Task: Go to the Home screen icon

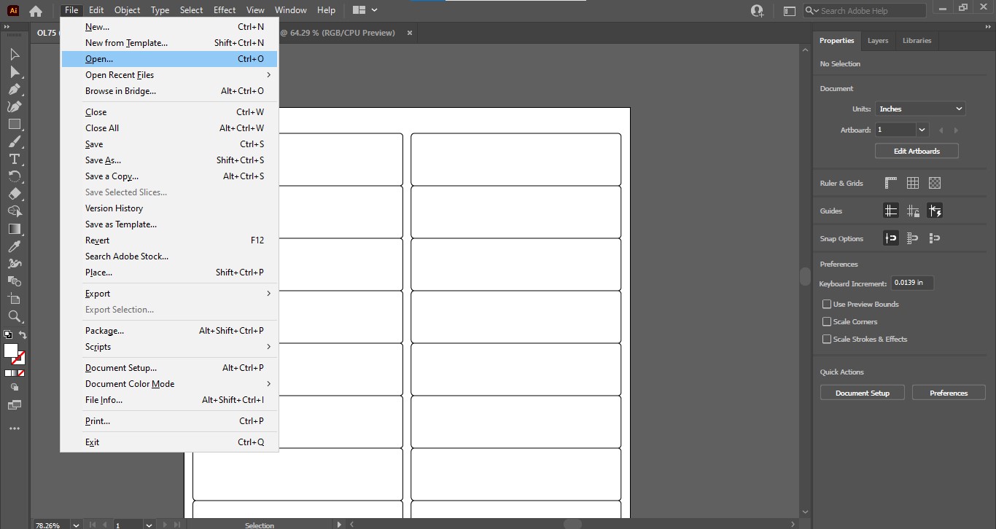Action: pyautogui.click(x=35, y=11)
